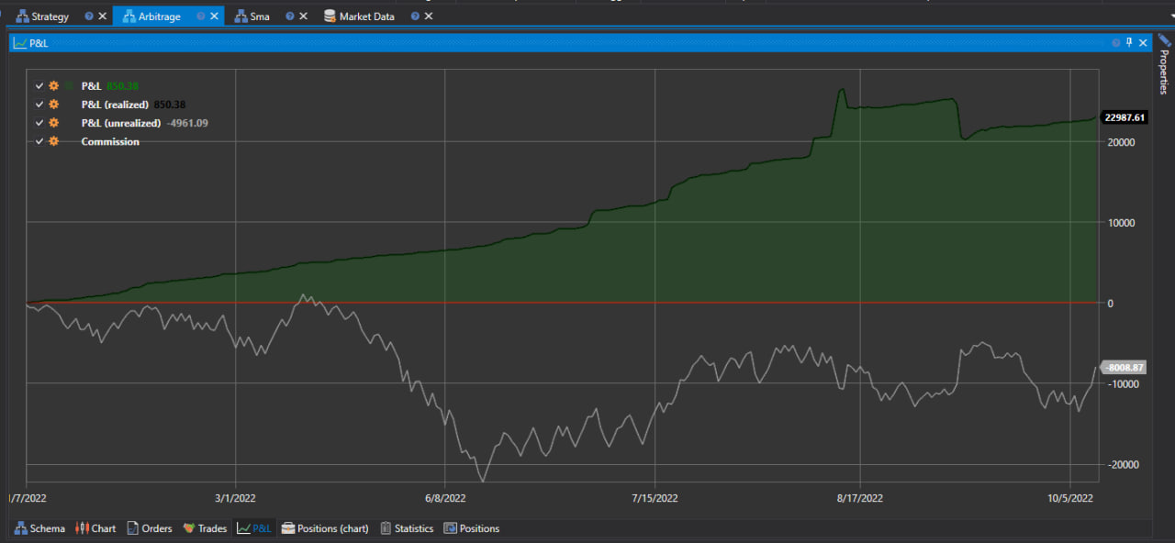
Task: Click the 22987.61 value label on axis
Action: pos(1125,117)
